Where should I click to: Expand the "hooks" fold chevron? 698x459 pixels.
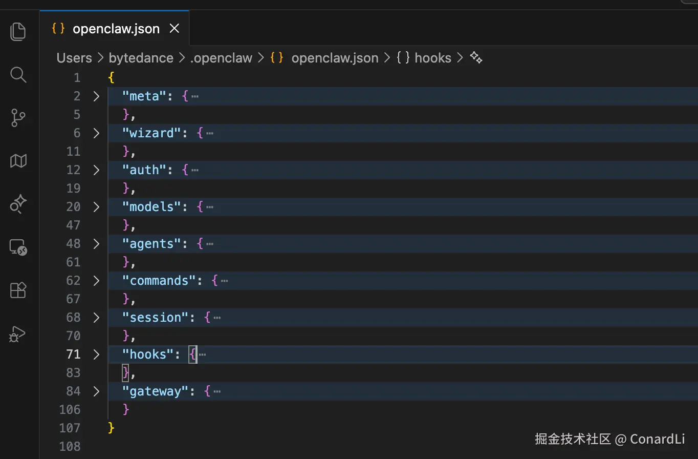[96, 354]
